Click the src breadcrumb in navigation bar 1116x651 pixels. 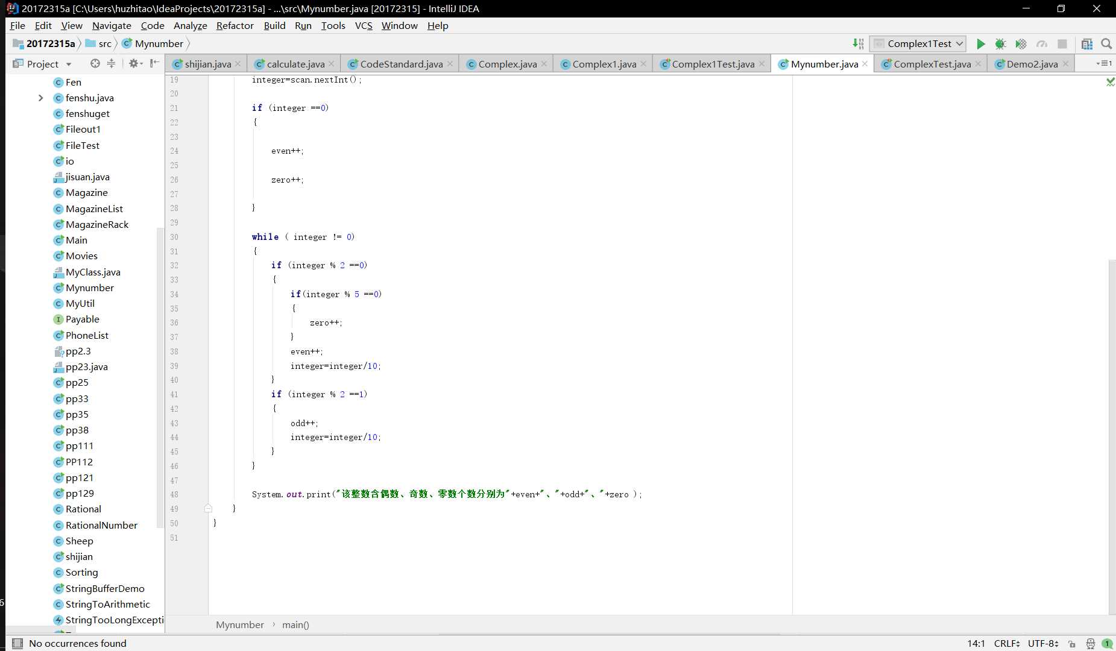tap(99, 43)
